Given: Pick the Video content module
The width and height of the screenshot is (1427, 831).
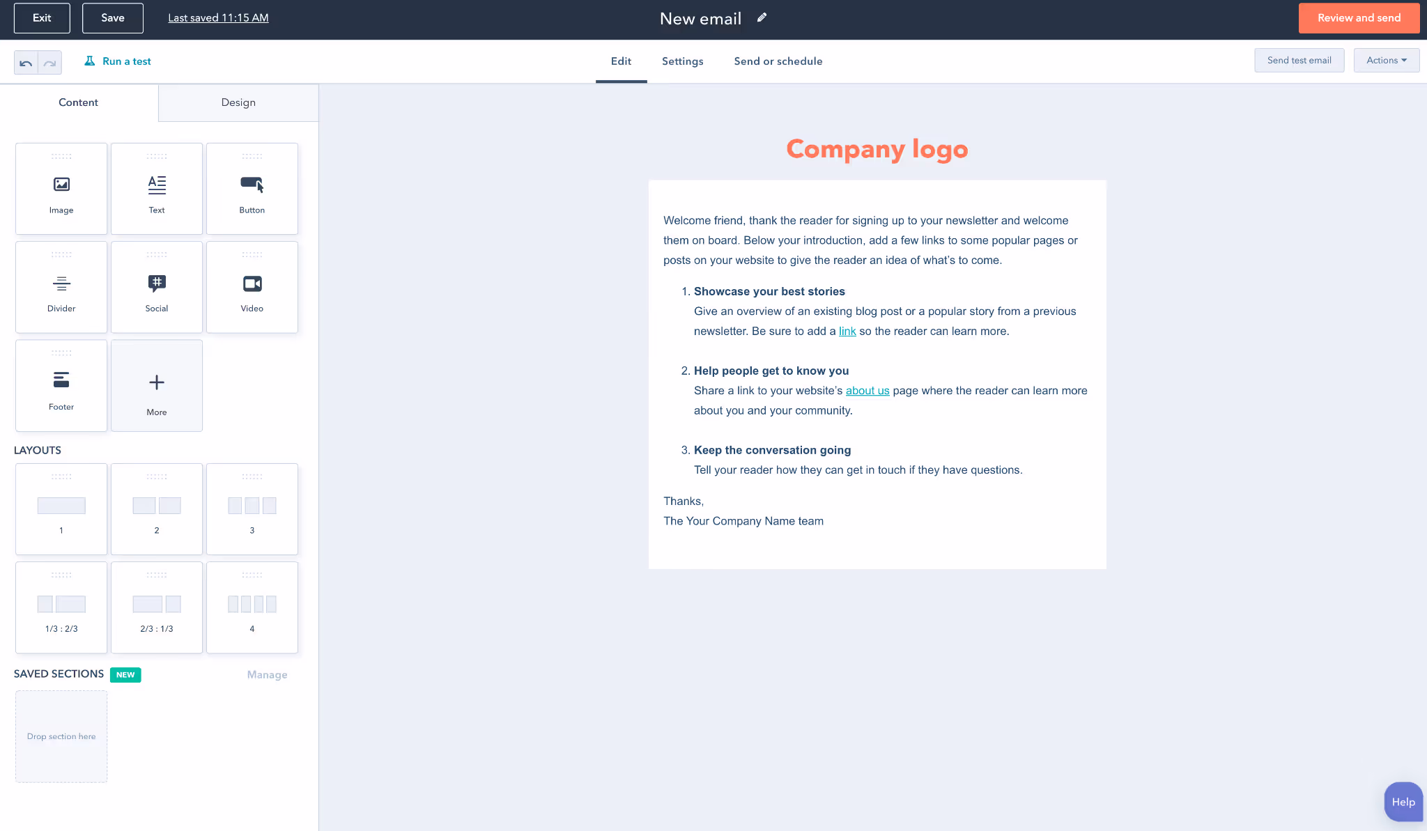Looking at the screenshot, I should [x=252, y=287].
